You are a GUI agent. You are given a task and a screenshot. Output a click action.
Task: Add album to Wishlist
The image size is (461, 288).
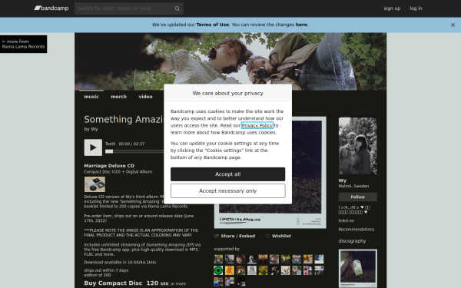(x=281, y=236)
